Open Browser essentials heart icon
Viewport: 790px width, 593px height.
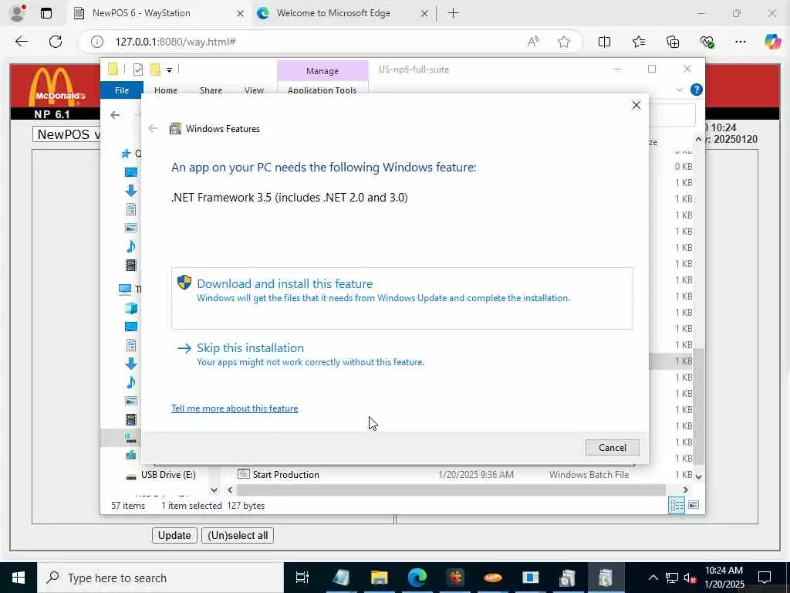[707, 42]
